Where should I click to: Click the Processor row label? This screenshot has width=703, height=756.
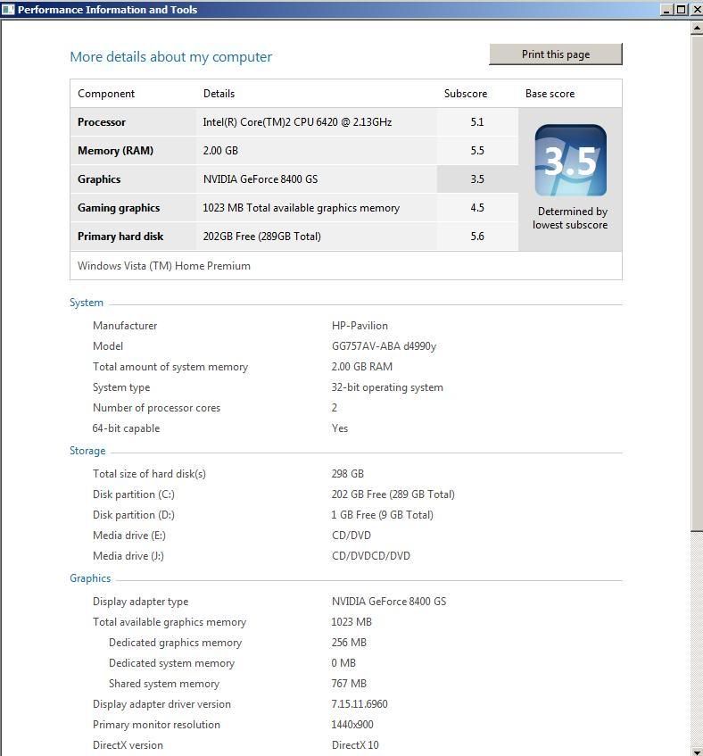(102, 122)
